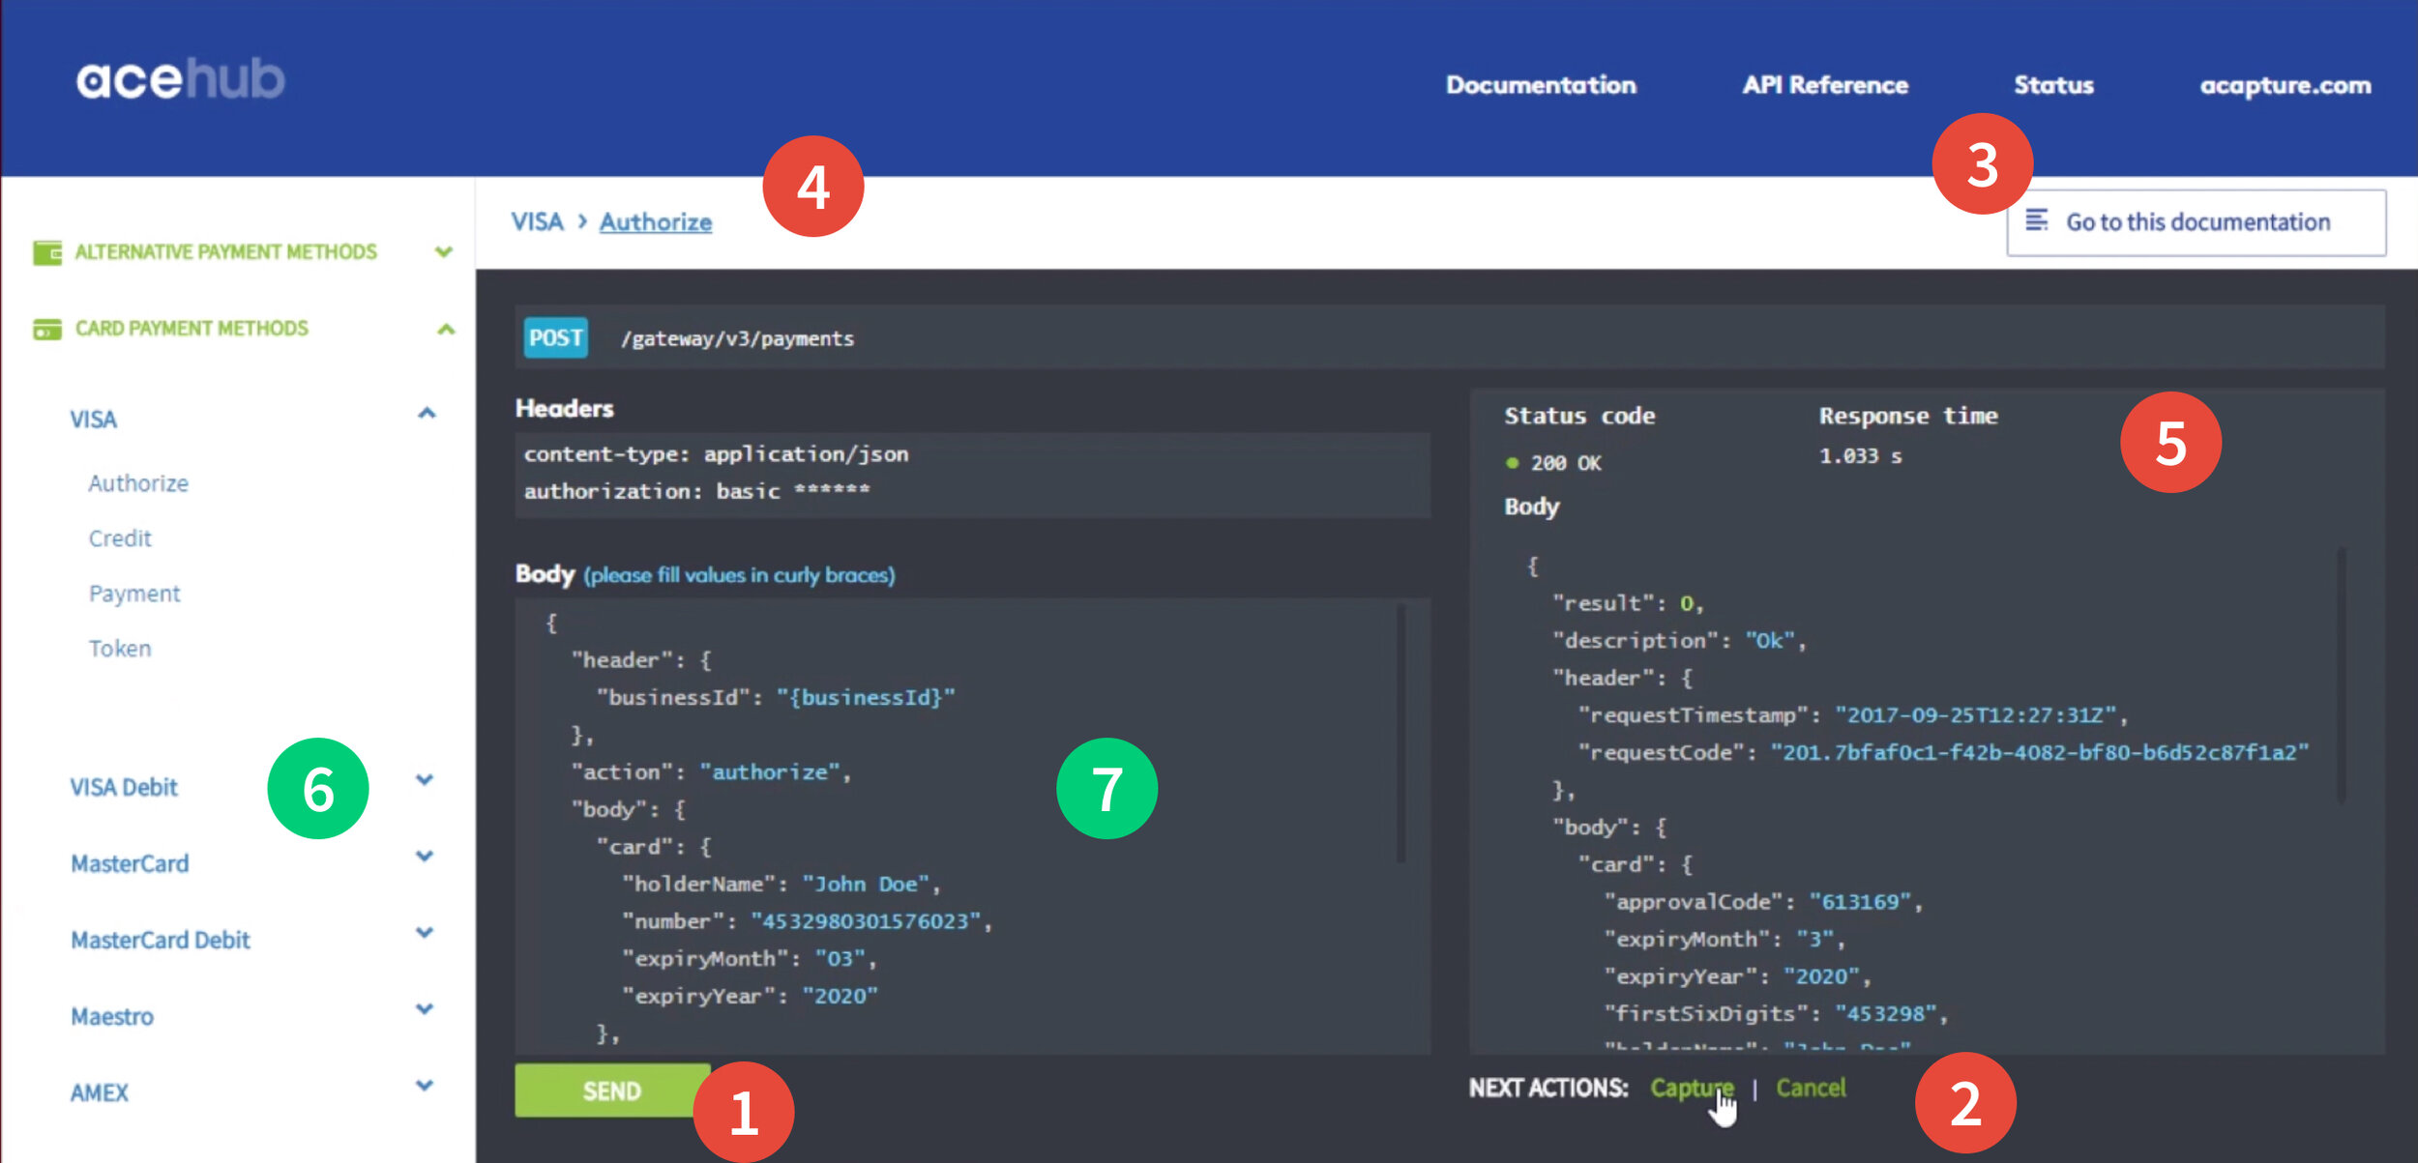This screenshot has width=2418, height=1163.
Task: Collapse the VISA submenu chevron
Action: pos(427,414)
